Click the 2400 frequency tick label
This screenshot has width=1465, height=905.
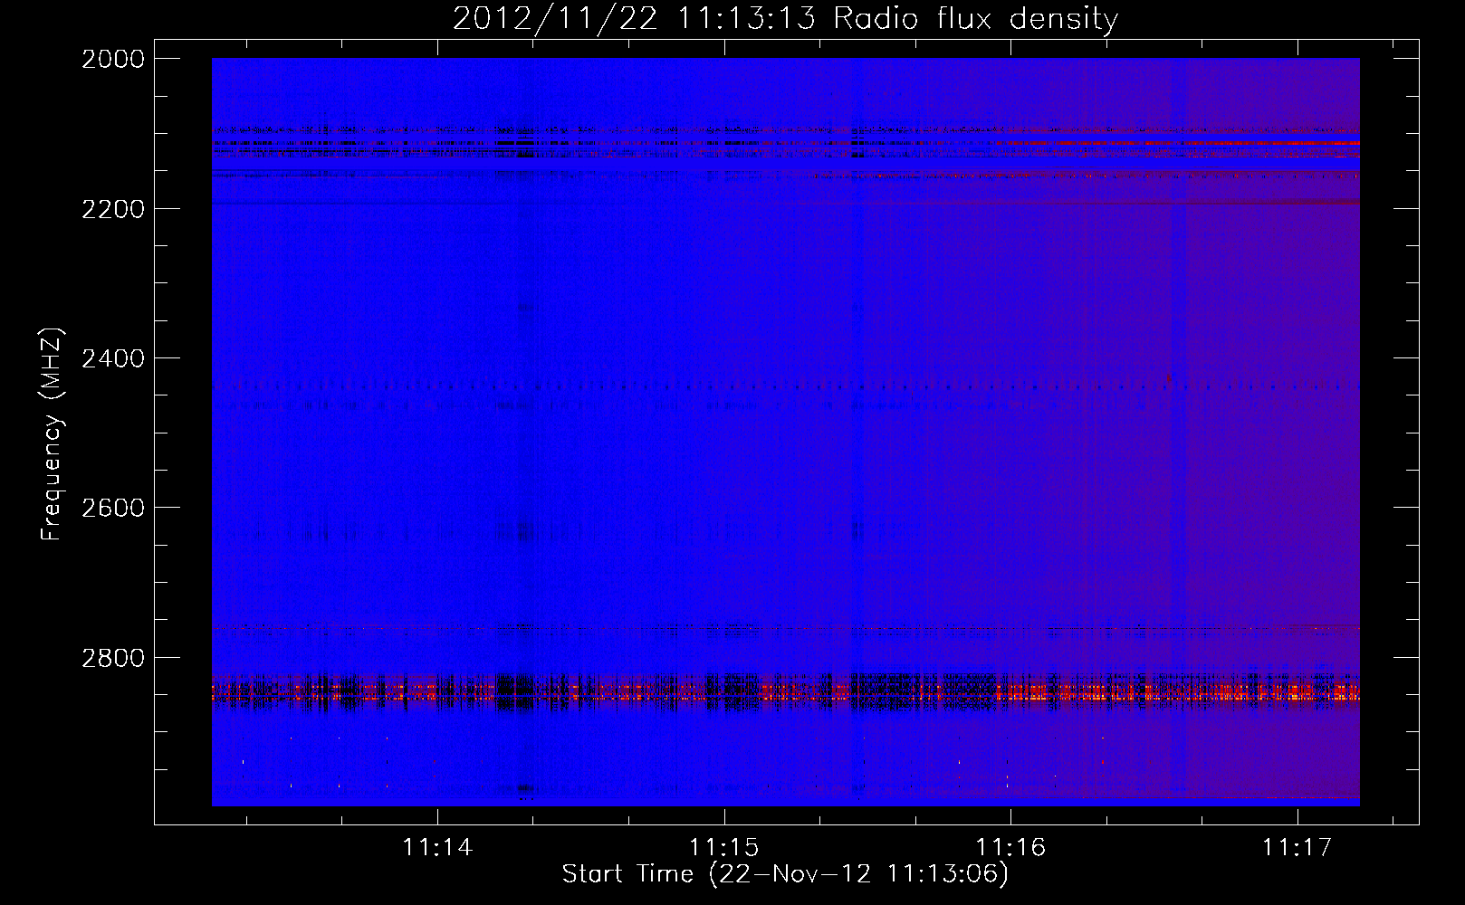click(113, 358)
